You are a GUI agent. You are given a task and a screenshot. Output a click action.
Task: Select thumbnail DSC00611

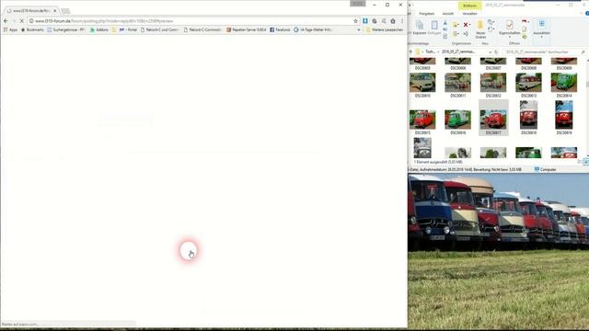click(x=458, y=86)
